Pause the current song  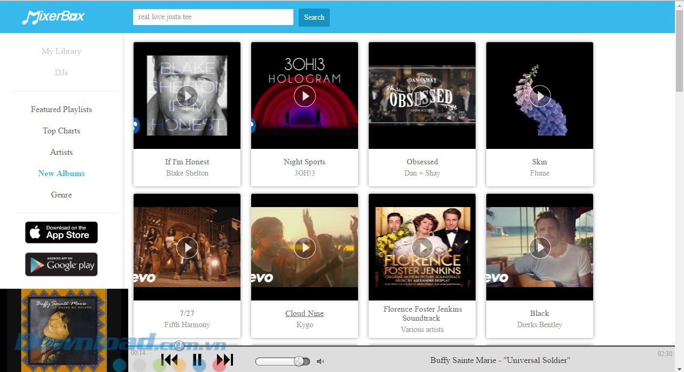[x=197, y=360]
